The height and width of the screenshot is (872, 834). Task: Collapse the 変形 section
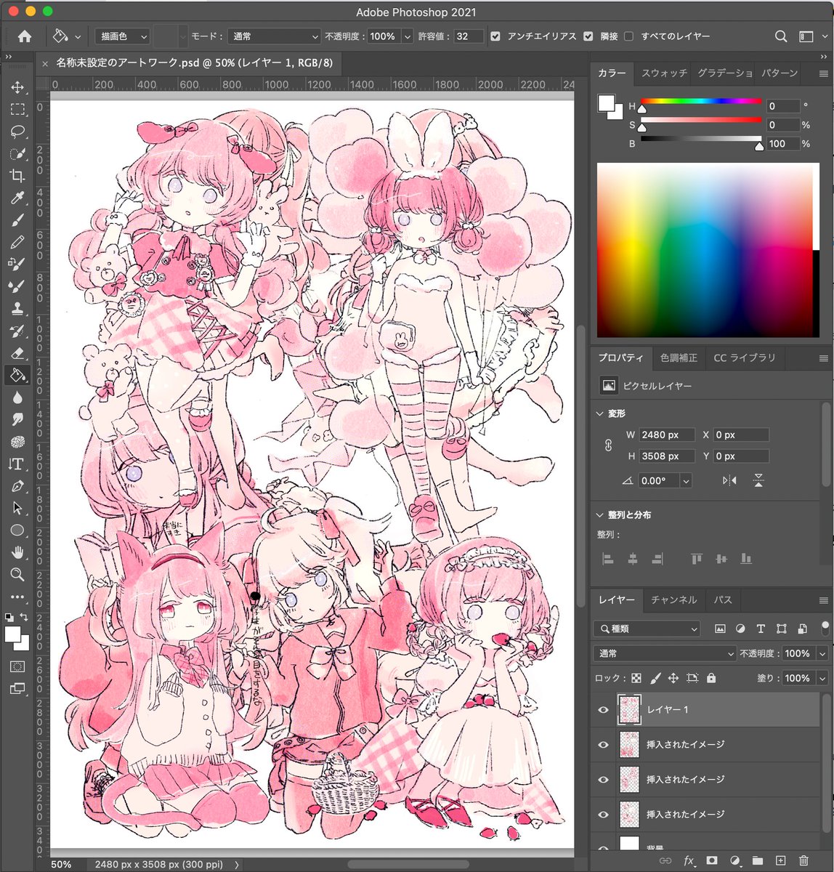pyautogui.click(x=600, y=413)
